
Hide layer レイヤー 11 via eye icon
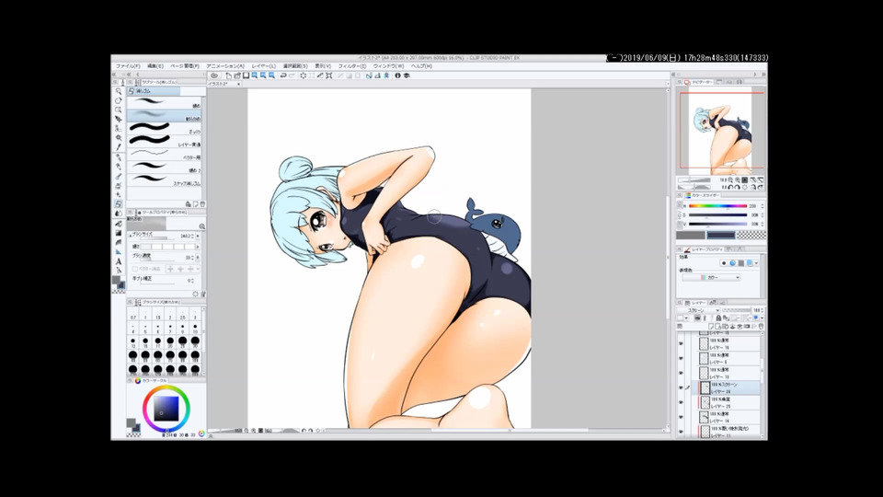[681, 432]
